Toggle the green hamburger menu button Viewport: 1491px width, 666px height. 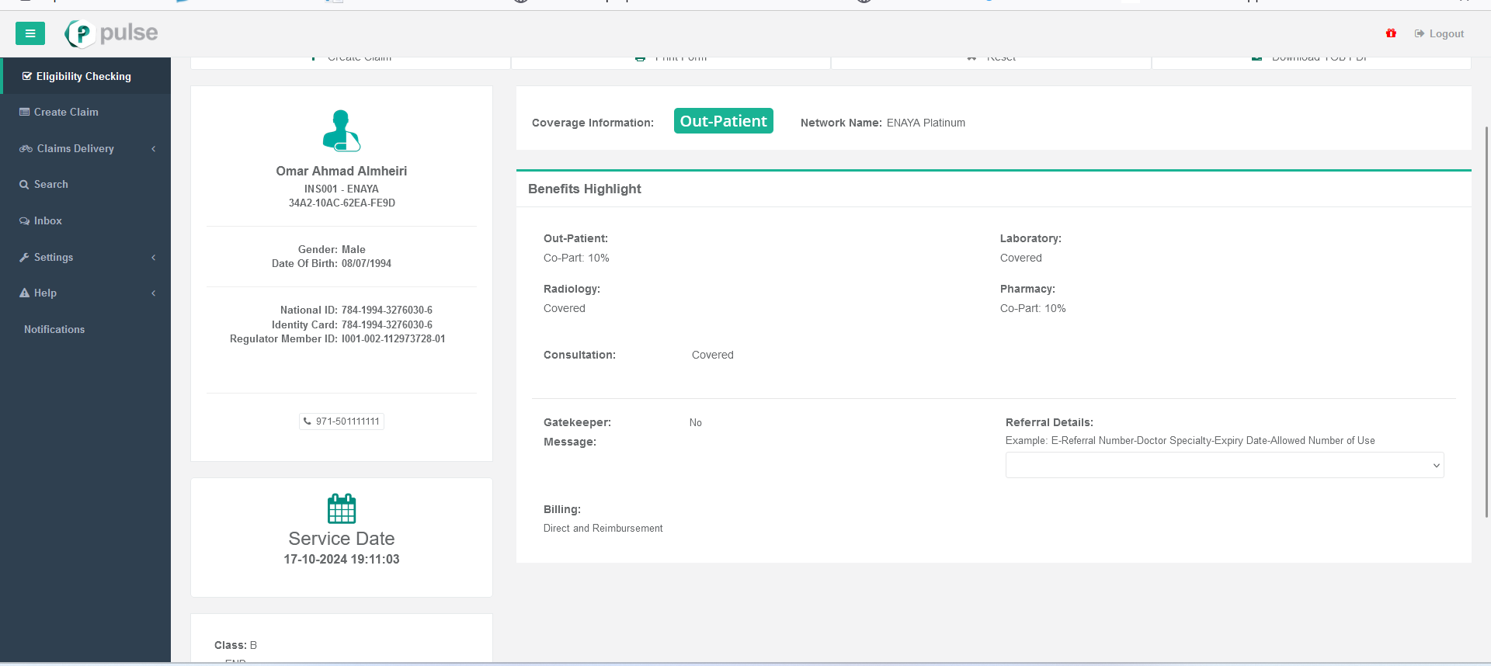click(30, 33)
